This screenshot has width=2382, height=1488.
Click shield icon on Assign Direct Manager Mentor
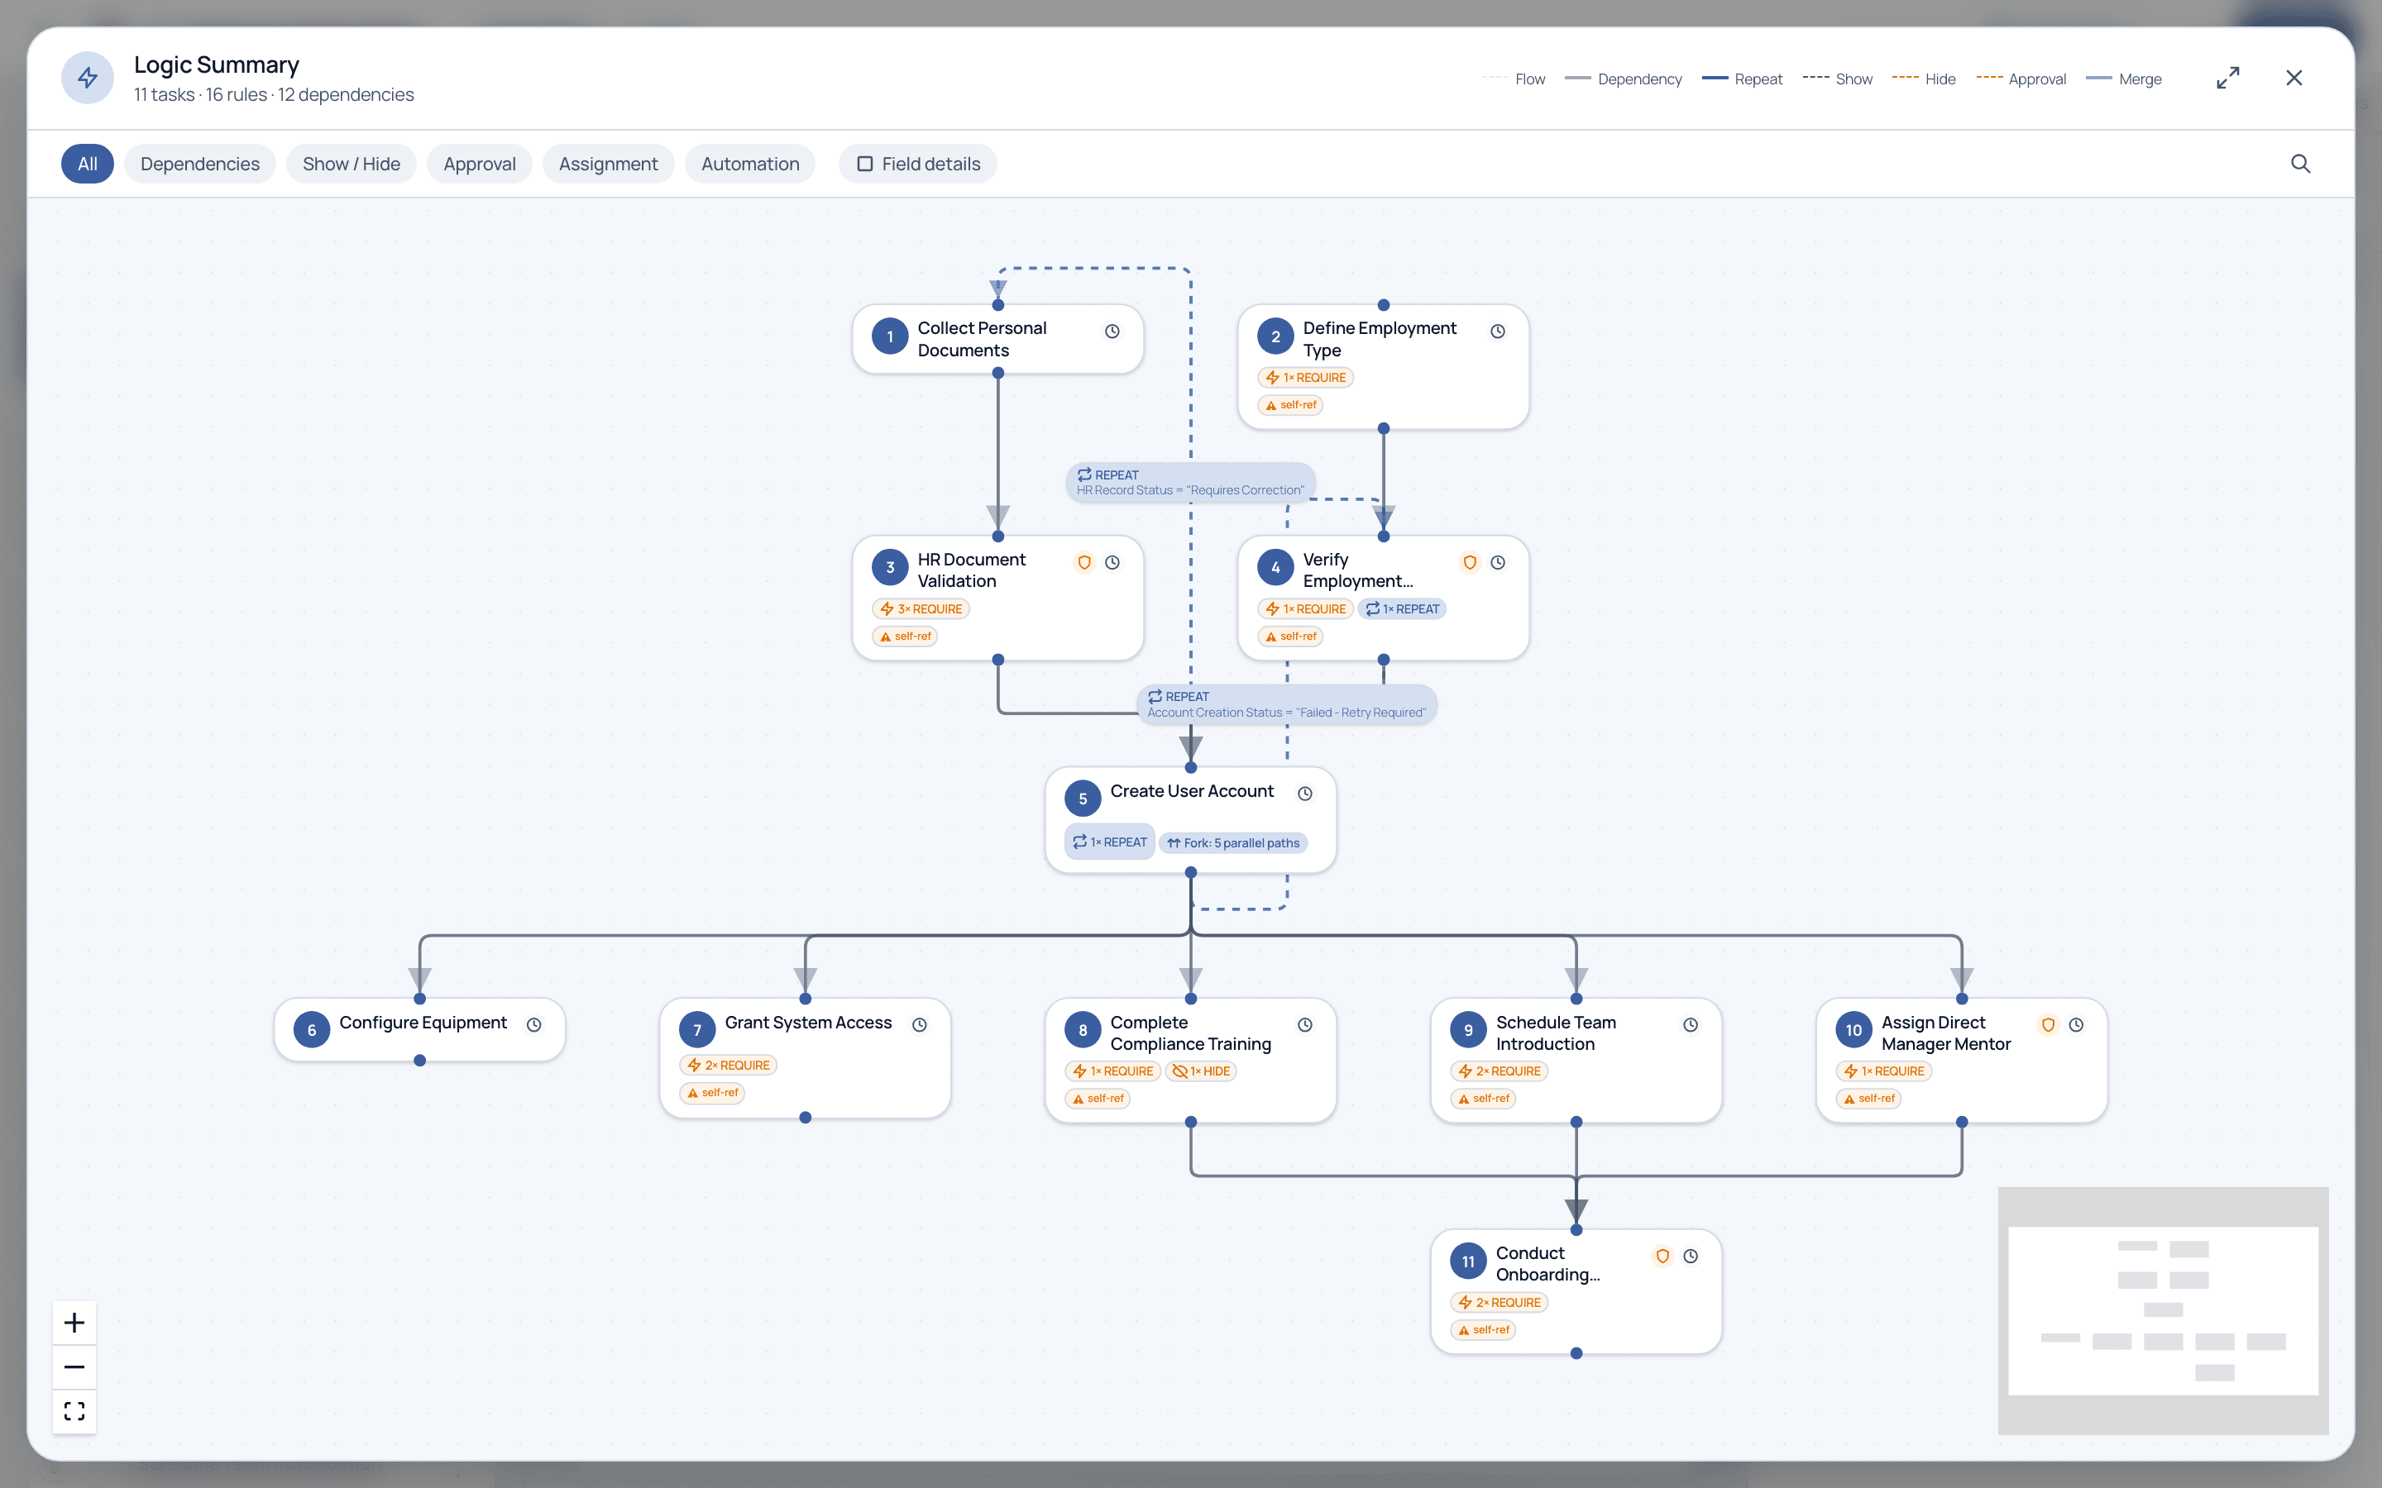(2047, 1024)
